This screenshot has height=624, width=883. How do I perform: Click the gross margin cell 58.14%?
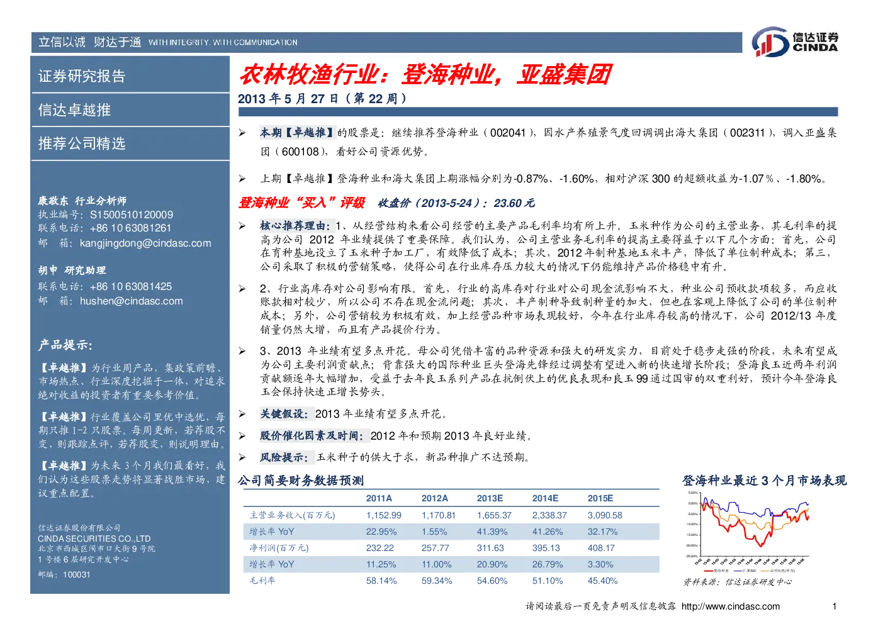coord(381,581)
